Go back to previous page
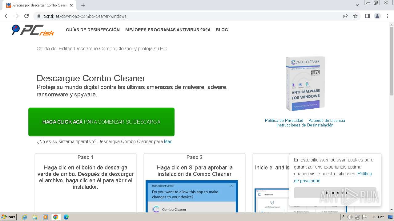The image size is (394, 221). [x=7, y=16]
